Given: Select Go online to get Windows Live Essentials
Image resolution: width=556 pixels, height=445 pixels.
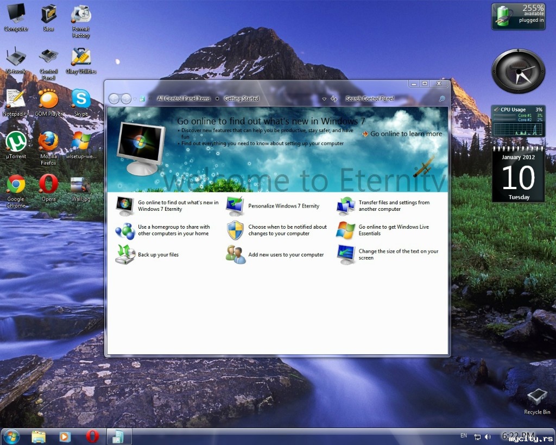Looking at the screenshot, I should (383, 230).
